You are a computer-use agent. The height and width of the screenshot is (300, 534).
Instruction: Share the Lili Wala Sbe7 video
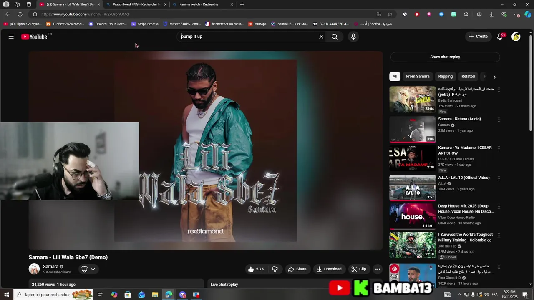[x=297, y=269]
